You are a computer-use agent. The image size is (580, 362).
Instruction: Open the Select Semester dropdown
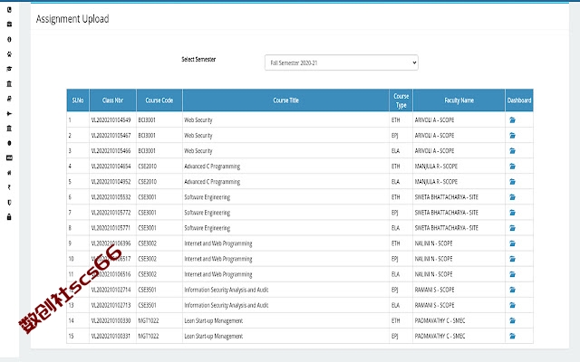tap(342, 62)
